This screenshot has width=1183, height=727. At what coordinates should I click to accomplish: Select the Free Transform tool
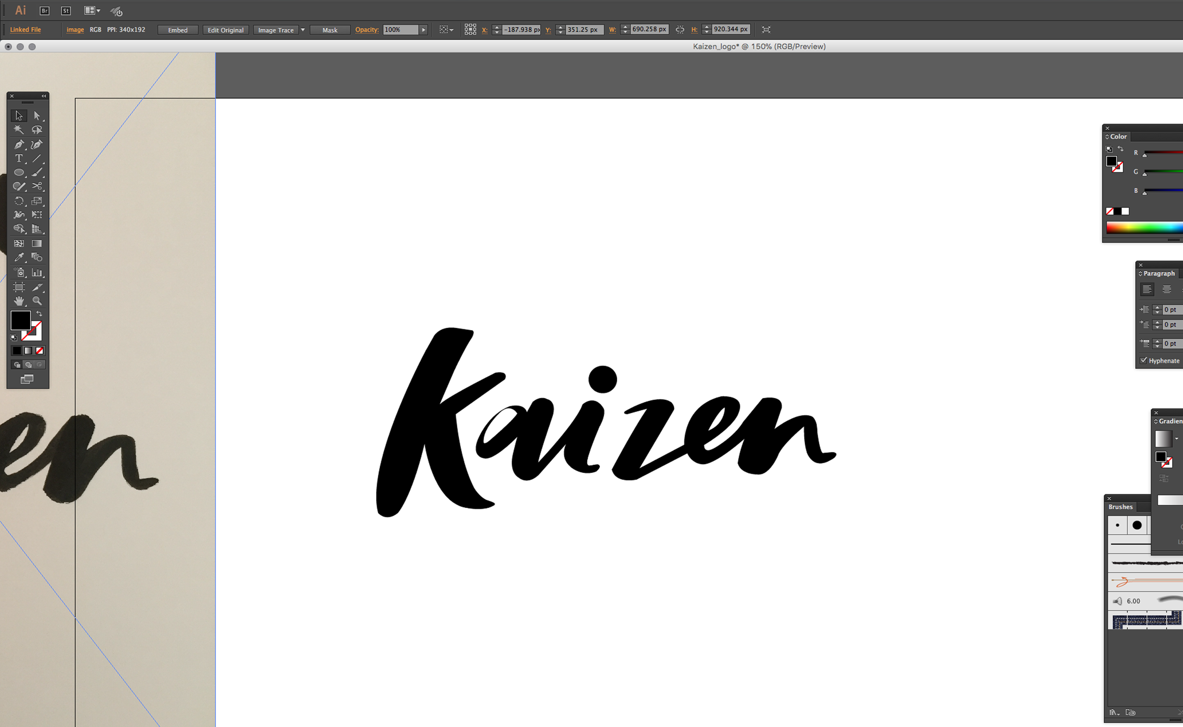click(x=37, y=215)
